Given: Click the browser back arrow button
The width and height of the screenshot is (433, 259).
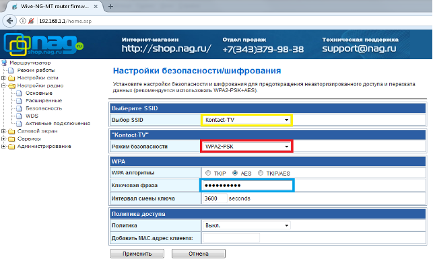Looking at the screenshot, I should click(9, 21).
